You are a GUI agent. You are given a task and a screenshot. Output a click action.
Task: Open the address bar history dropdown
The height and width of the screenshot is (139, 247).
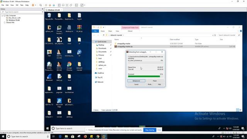pos(213,35)
